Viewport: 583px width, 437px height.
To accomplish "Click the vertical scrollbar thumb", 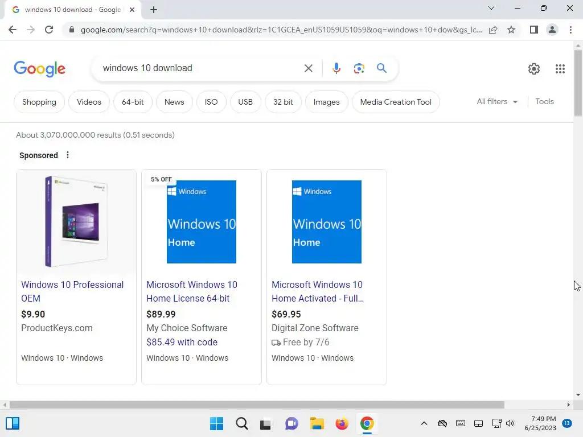I will tap(578, 83).
